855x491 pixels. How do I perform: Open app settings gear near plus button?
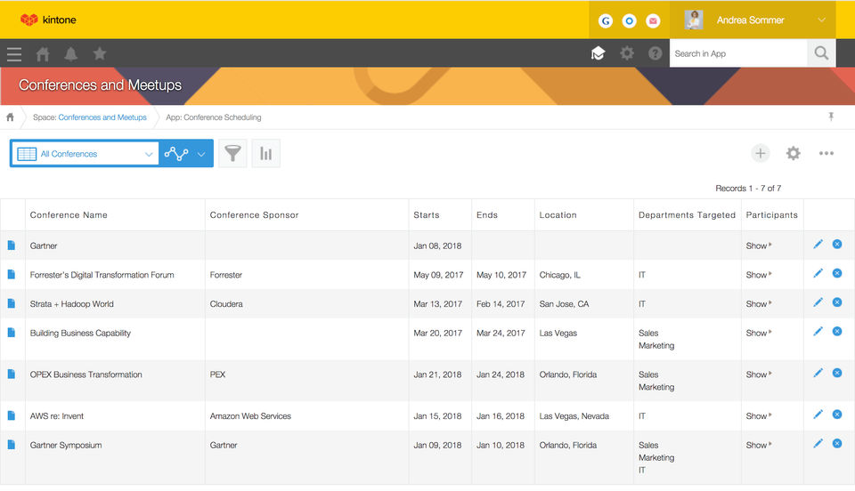pos(793,154)
